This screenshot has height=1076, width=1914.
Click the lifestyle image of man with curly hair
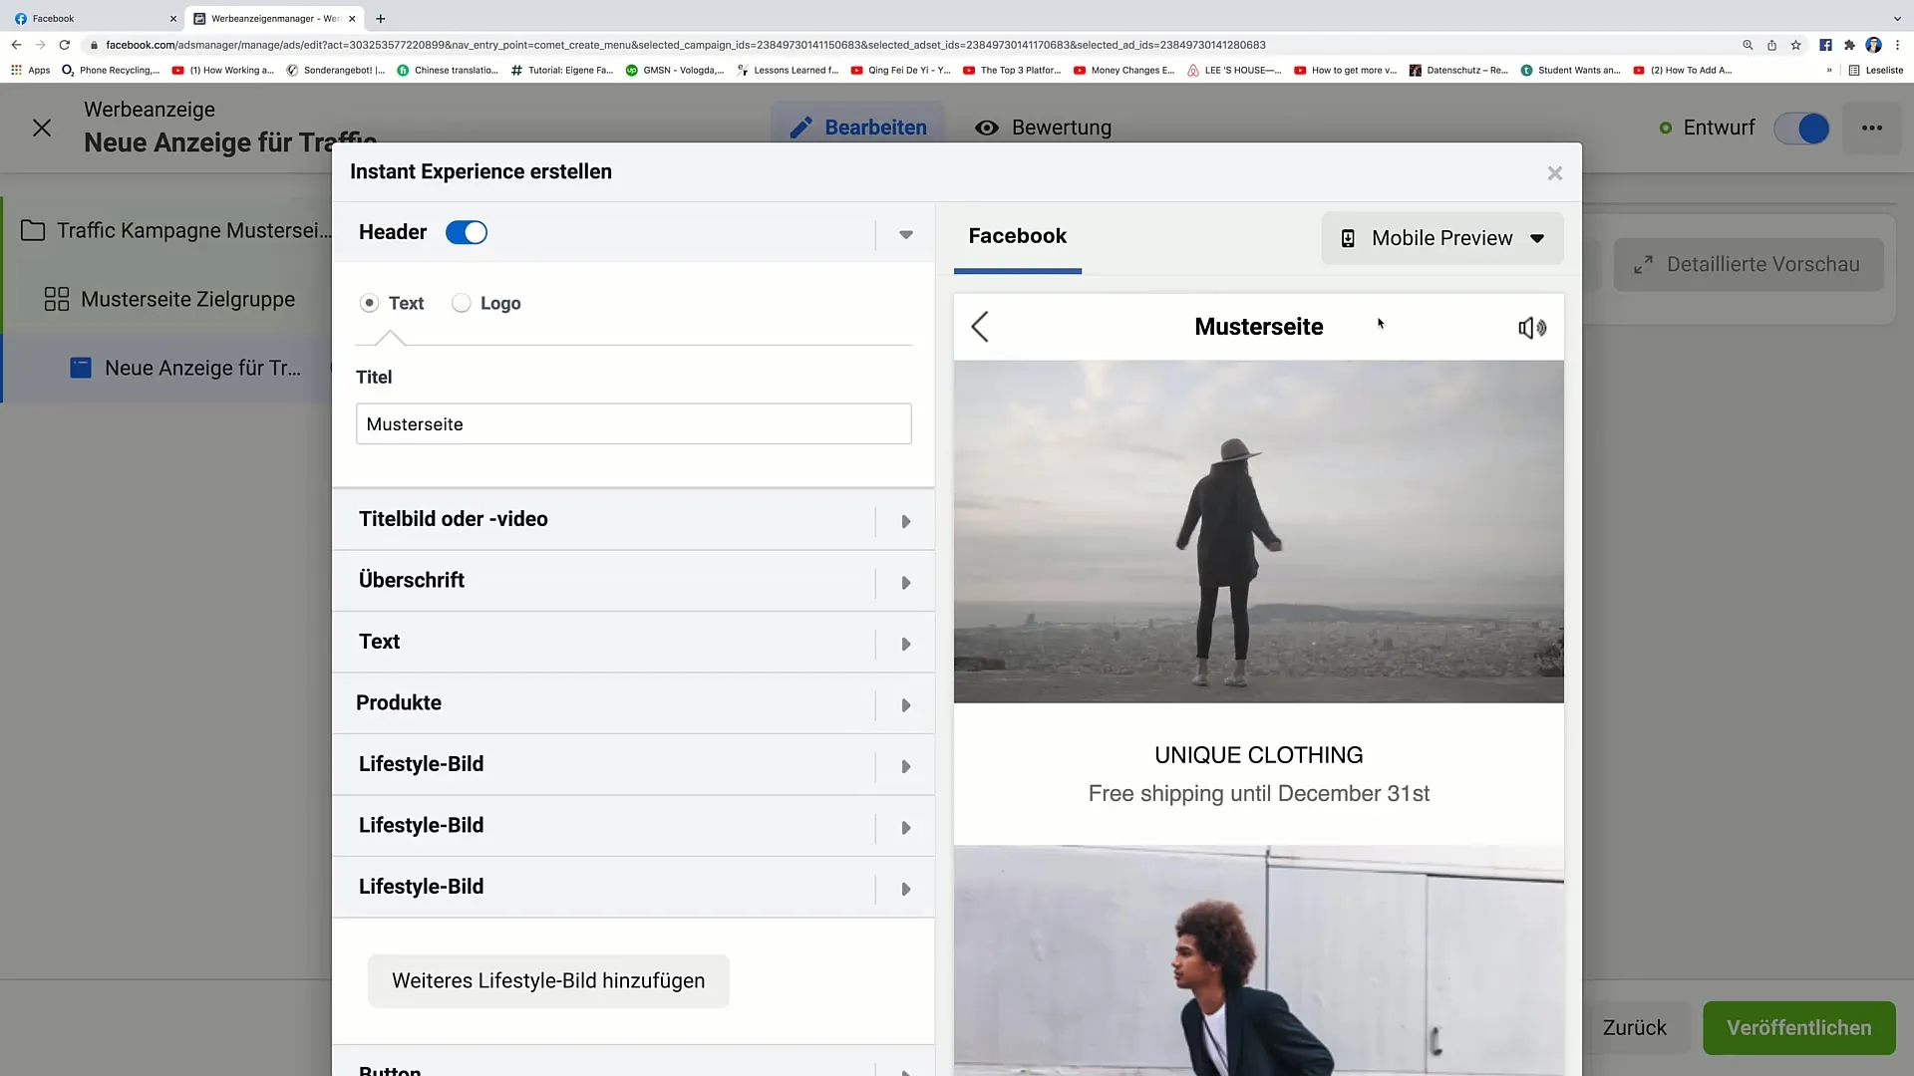point(1258,960)
